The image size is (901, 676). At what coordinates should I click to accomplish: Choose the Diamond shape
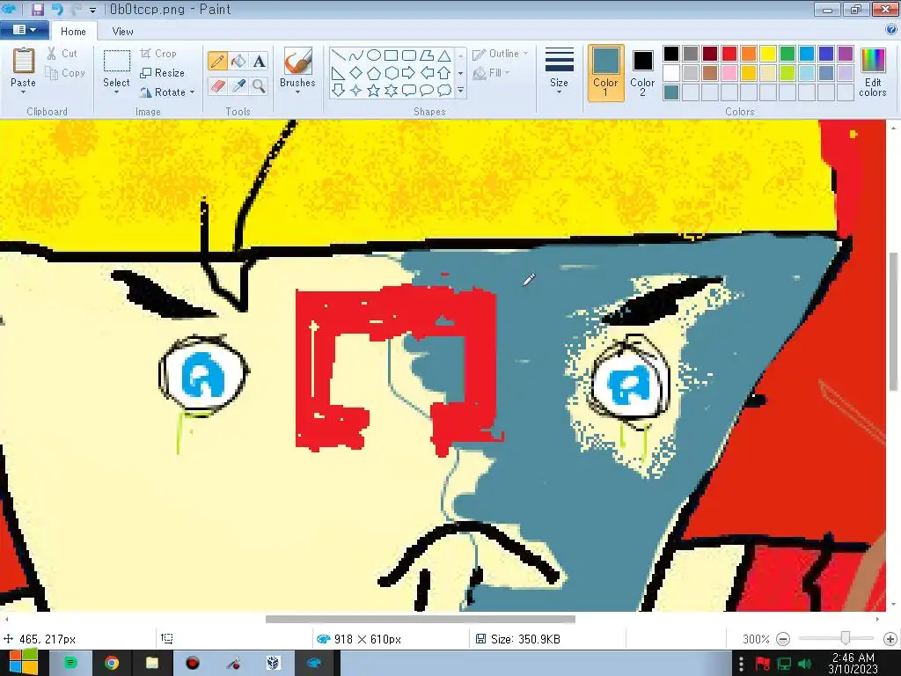(356, 73)
